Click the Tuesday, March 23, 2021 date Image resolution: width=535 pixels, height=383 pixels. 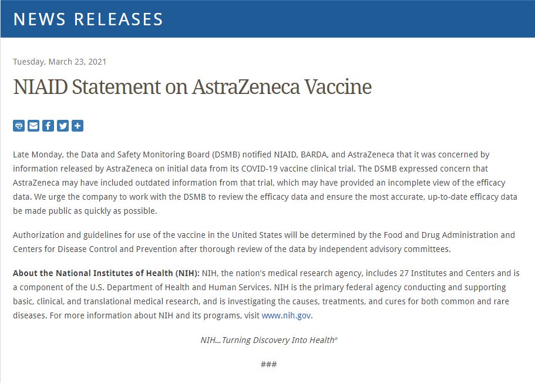(x=59, y=62)
